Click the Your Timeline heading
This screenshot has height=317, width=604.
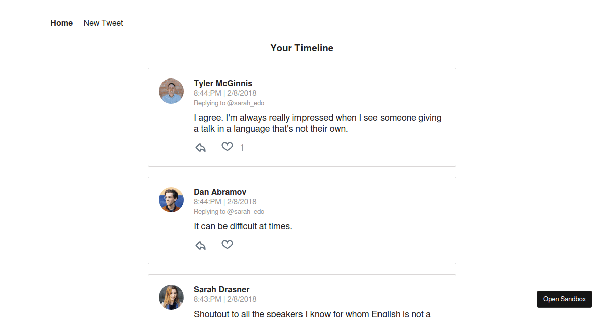click(302, 48)
